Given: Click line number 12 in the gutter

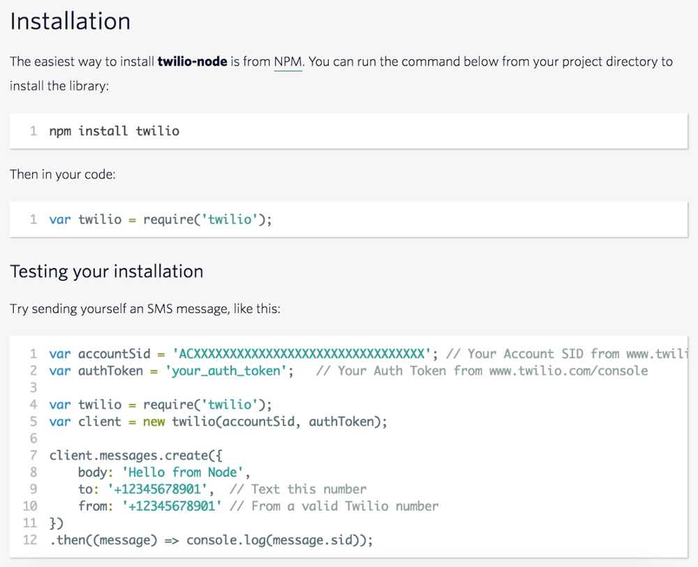Looking at the screenshot, I should coord(29,540).
